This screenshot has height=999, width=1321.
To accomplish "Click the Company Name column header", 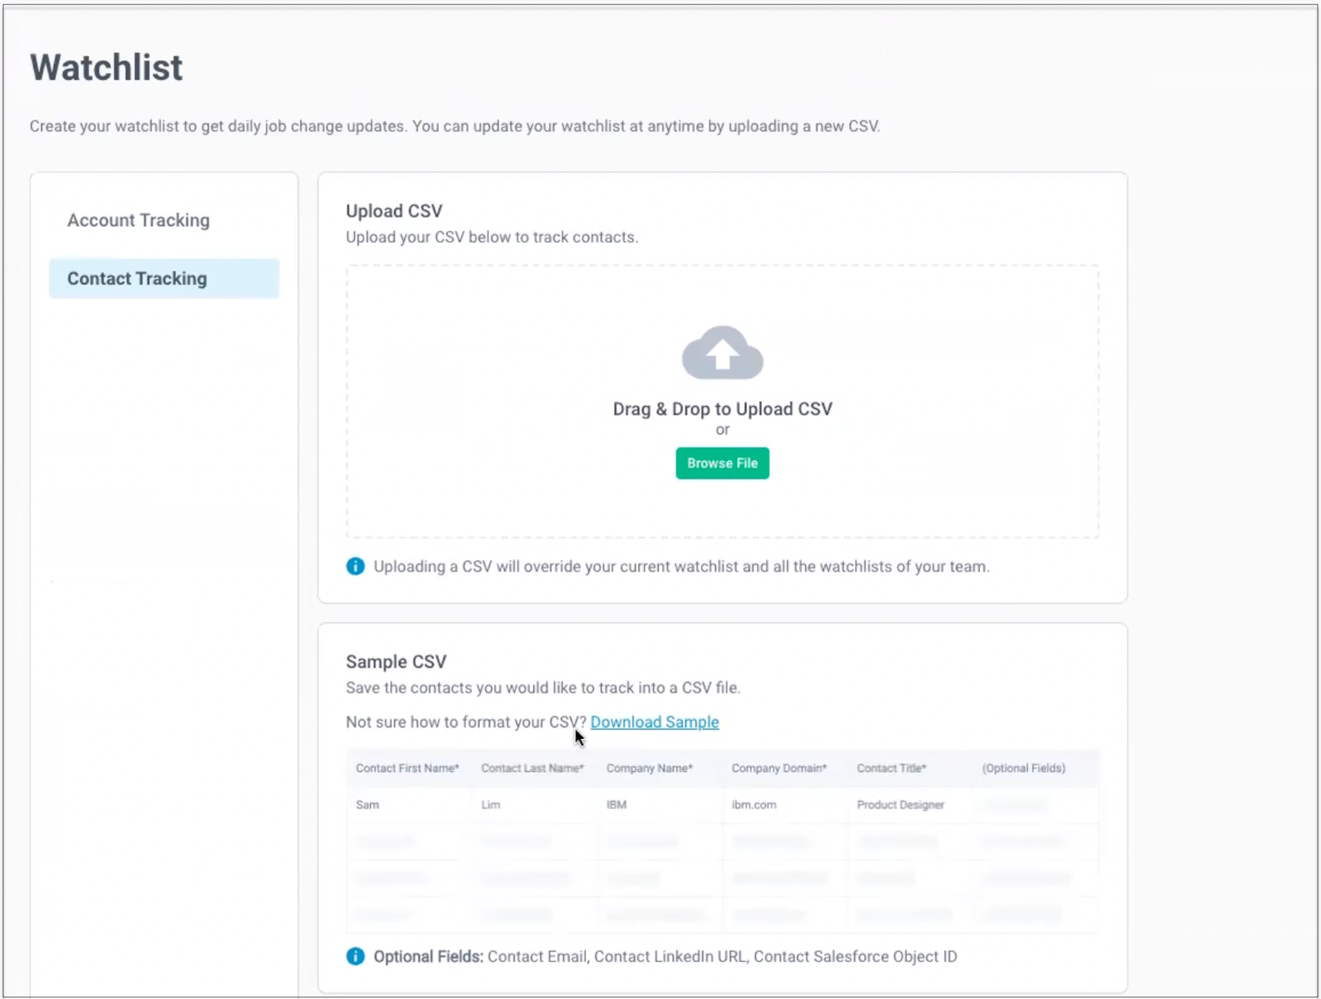I will (x=649, y=768).
